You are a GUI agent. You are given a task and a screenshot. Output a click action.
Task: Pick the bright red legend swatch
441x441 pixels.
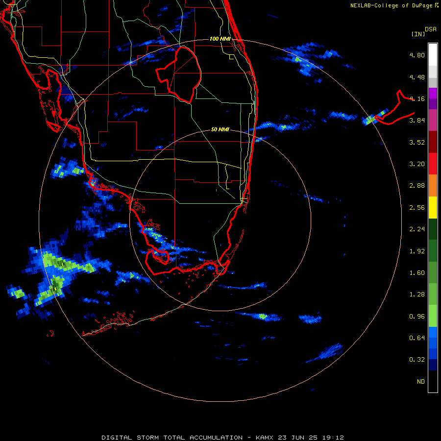(x=433, y=164)
